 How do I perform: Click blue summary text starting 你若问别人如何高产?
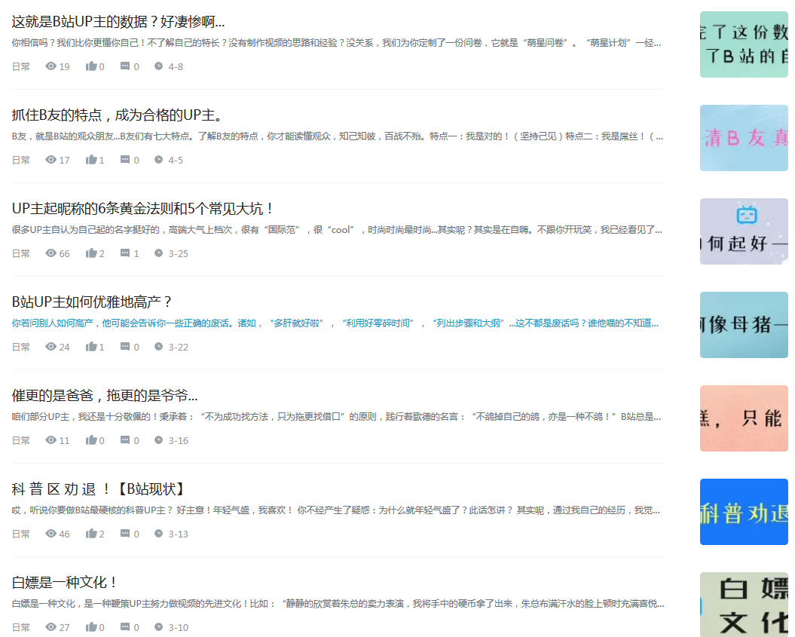click(335, 323)
